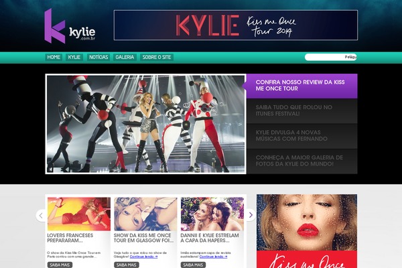Click Saiba Mais under the Glasgow show article

127,265
